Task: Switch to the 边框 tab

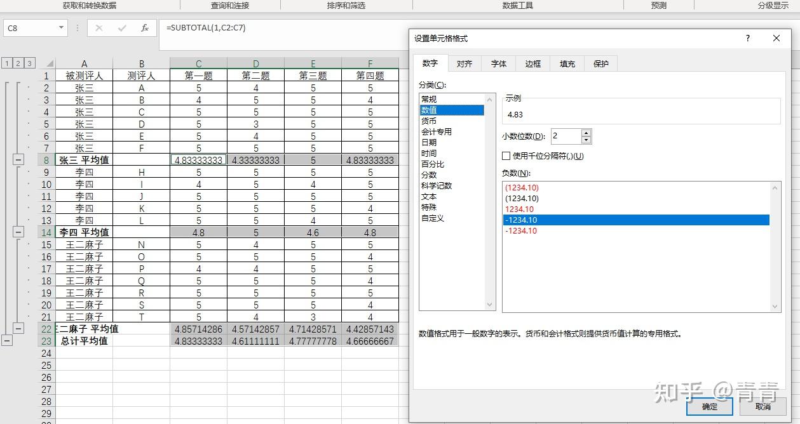Action: (533, 63)
